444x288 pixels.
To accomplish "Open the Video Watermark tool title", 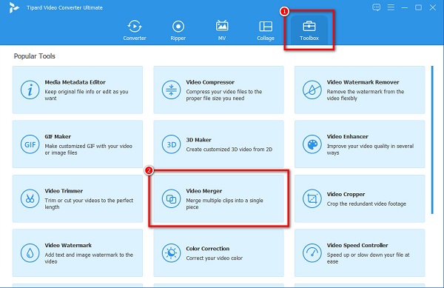I will (68, 245).
